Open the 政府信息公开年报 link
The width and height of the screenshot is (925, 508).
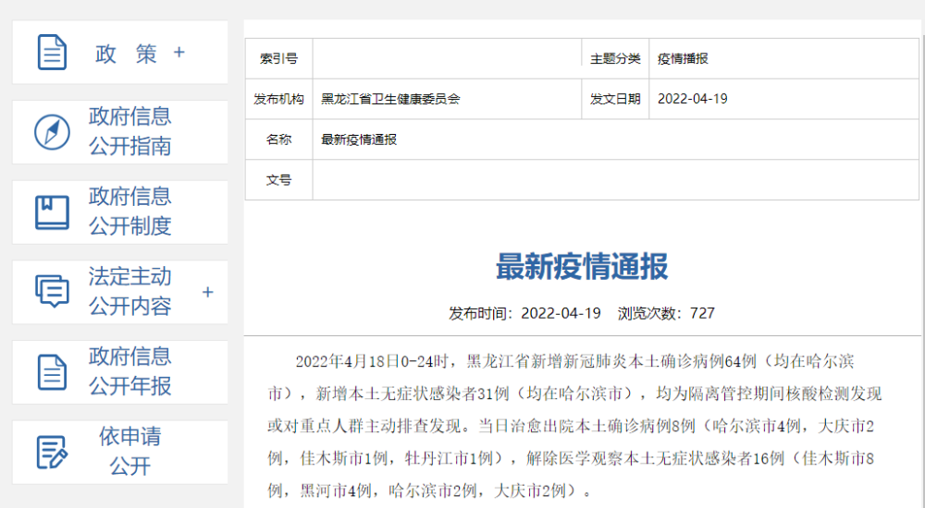click(x=129, y=371)
